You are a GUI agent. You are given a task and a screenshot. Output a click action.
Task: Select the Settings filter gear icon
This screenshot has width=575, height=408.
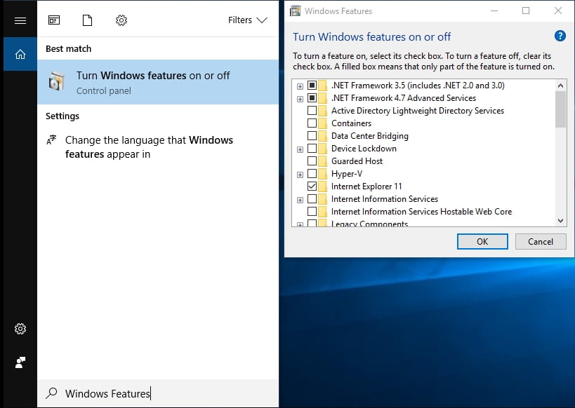[x=121, y=20]
